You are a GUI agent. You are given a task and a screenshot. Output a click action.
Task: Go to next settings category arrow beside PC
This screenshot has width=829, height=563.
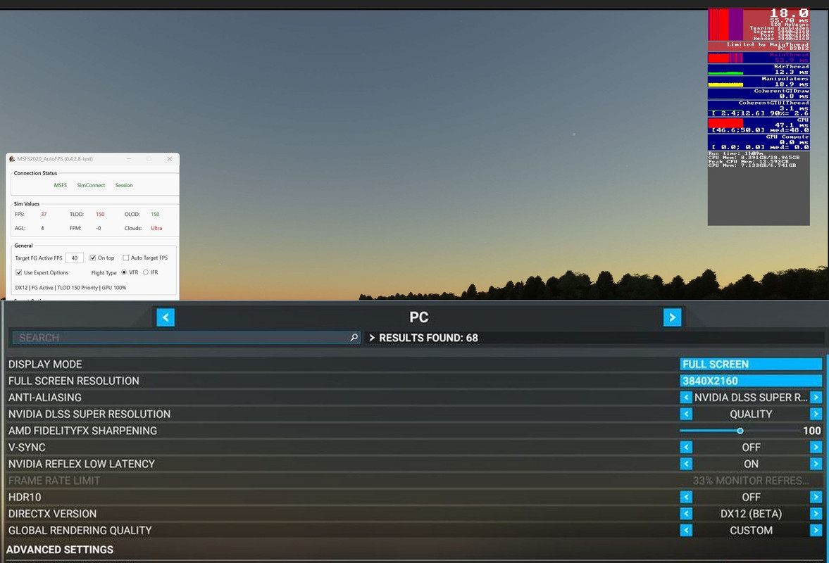[x=672, y=317]
